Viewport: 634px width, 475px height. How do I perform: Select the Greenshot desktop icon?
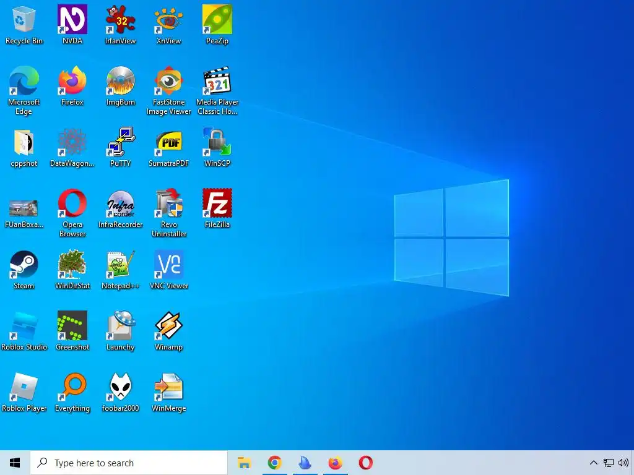click(72, 332)
